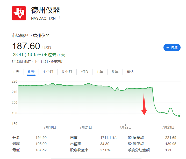Select the 最大 range tab
Screen dimensions: 186x159
tap(131, 72)
